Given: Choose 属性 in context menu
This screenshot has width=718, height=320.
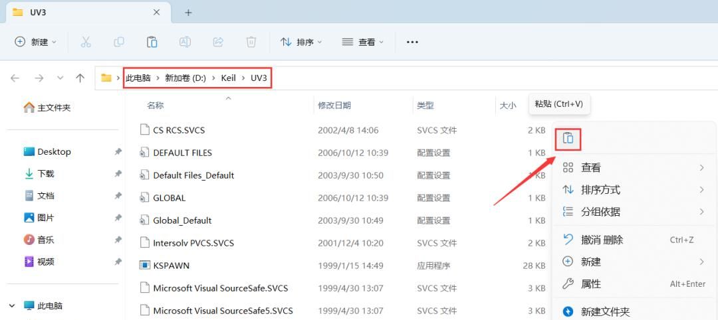Looking at the screenshot, I should (x=634, y=284).
